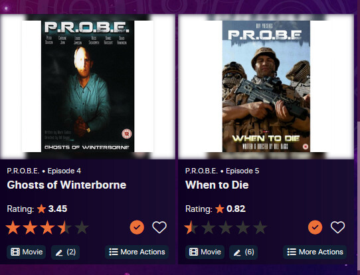Toggle watched checkmark for Ghosts of Winterborne

[x=137, y=227]
